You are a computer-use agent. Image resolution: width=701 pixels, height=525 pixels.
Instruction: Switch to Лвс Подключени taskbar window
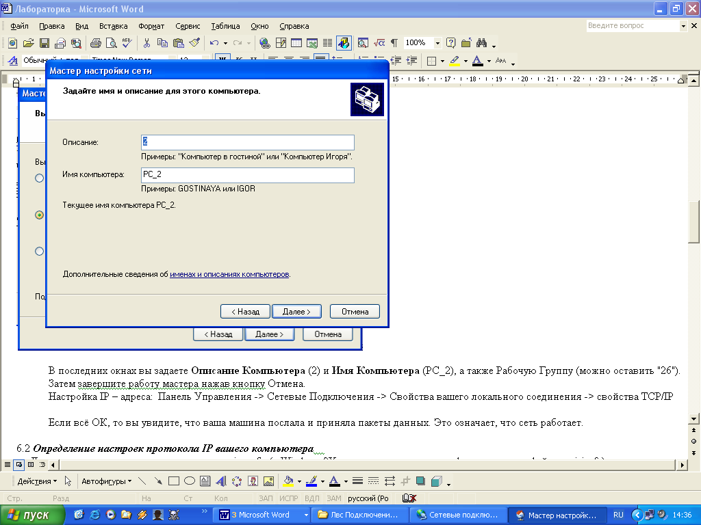360,515
